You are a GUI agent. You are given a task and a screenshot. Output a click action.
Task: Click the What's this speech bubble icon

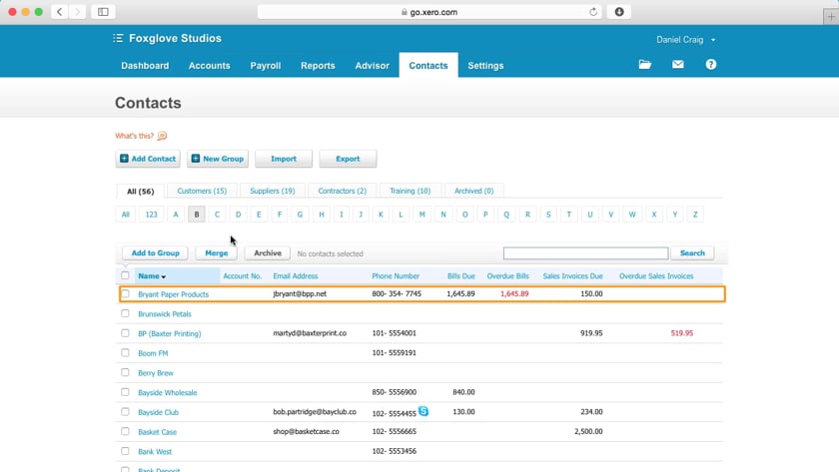pyautogui.click(x=162, y=136)
